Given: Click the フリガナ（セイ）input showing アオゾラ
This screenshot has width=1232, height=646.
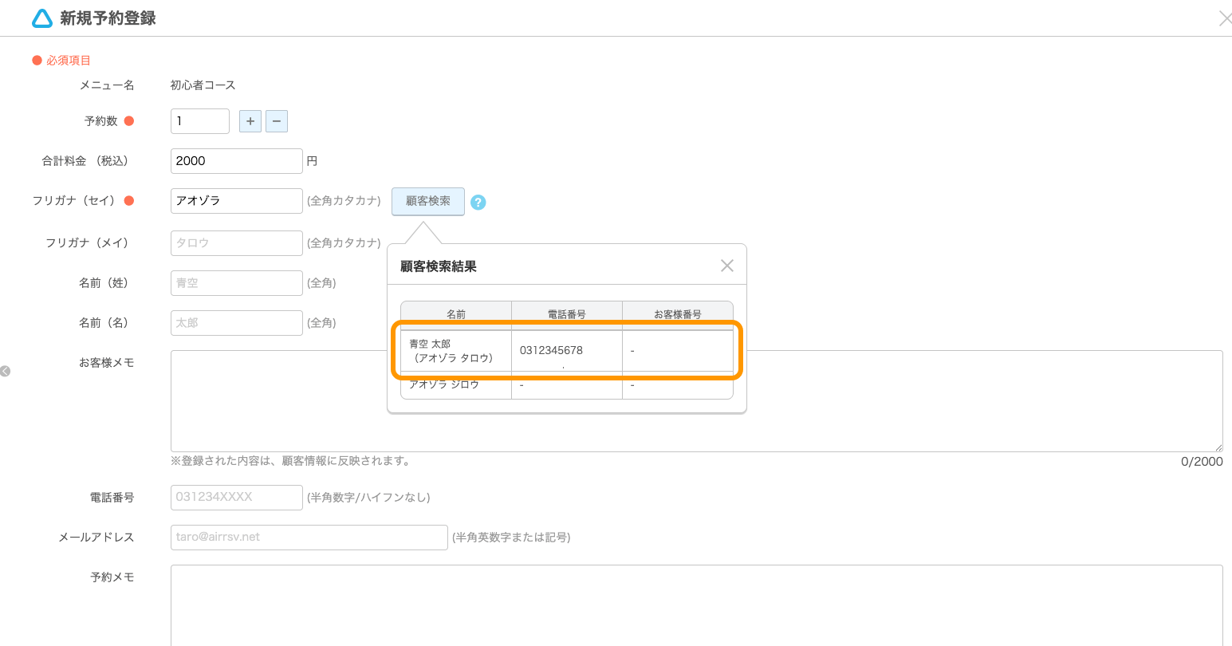Looking at the screenshot, I should point(236,200).
